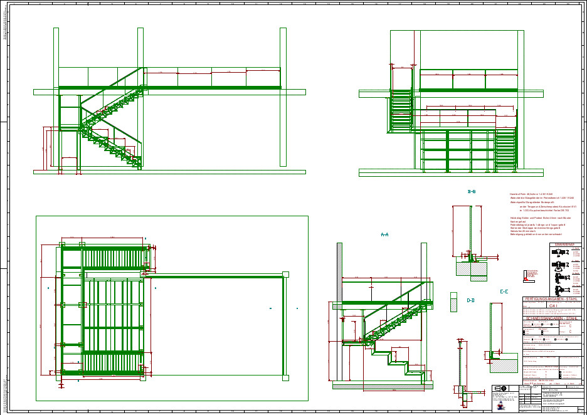Select the "D-D" section label
The height and width of the screenshot is (415, 587).
470,301
